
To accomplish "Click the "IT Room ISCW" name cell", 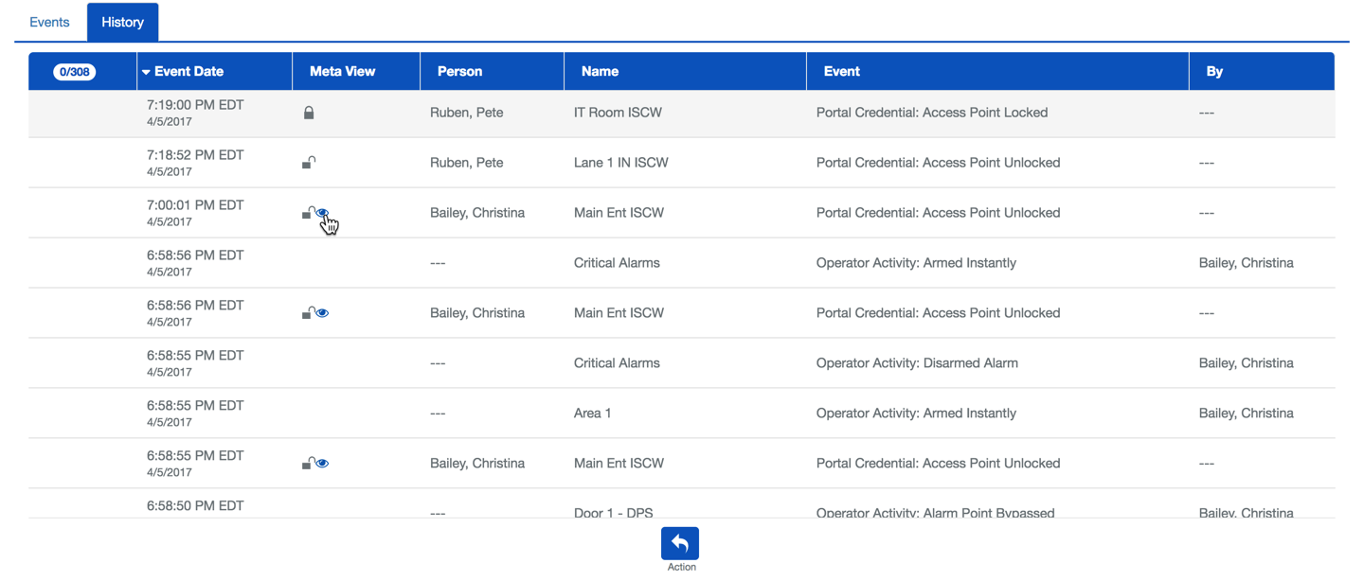I will pyautogui.click(x=618, y=113).
